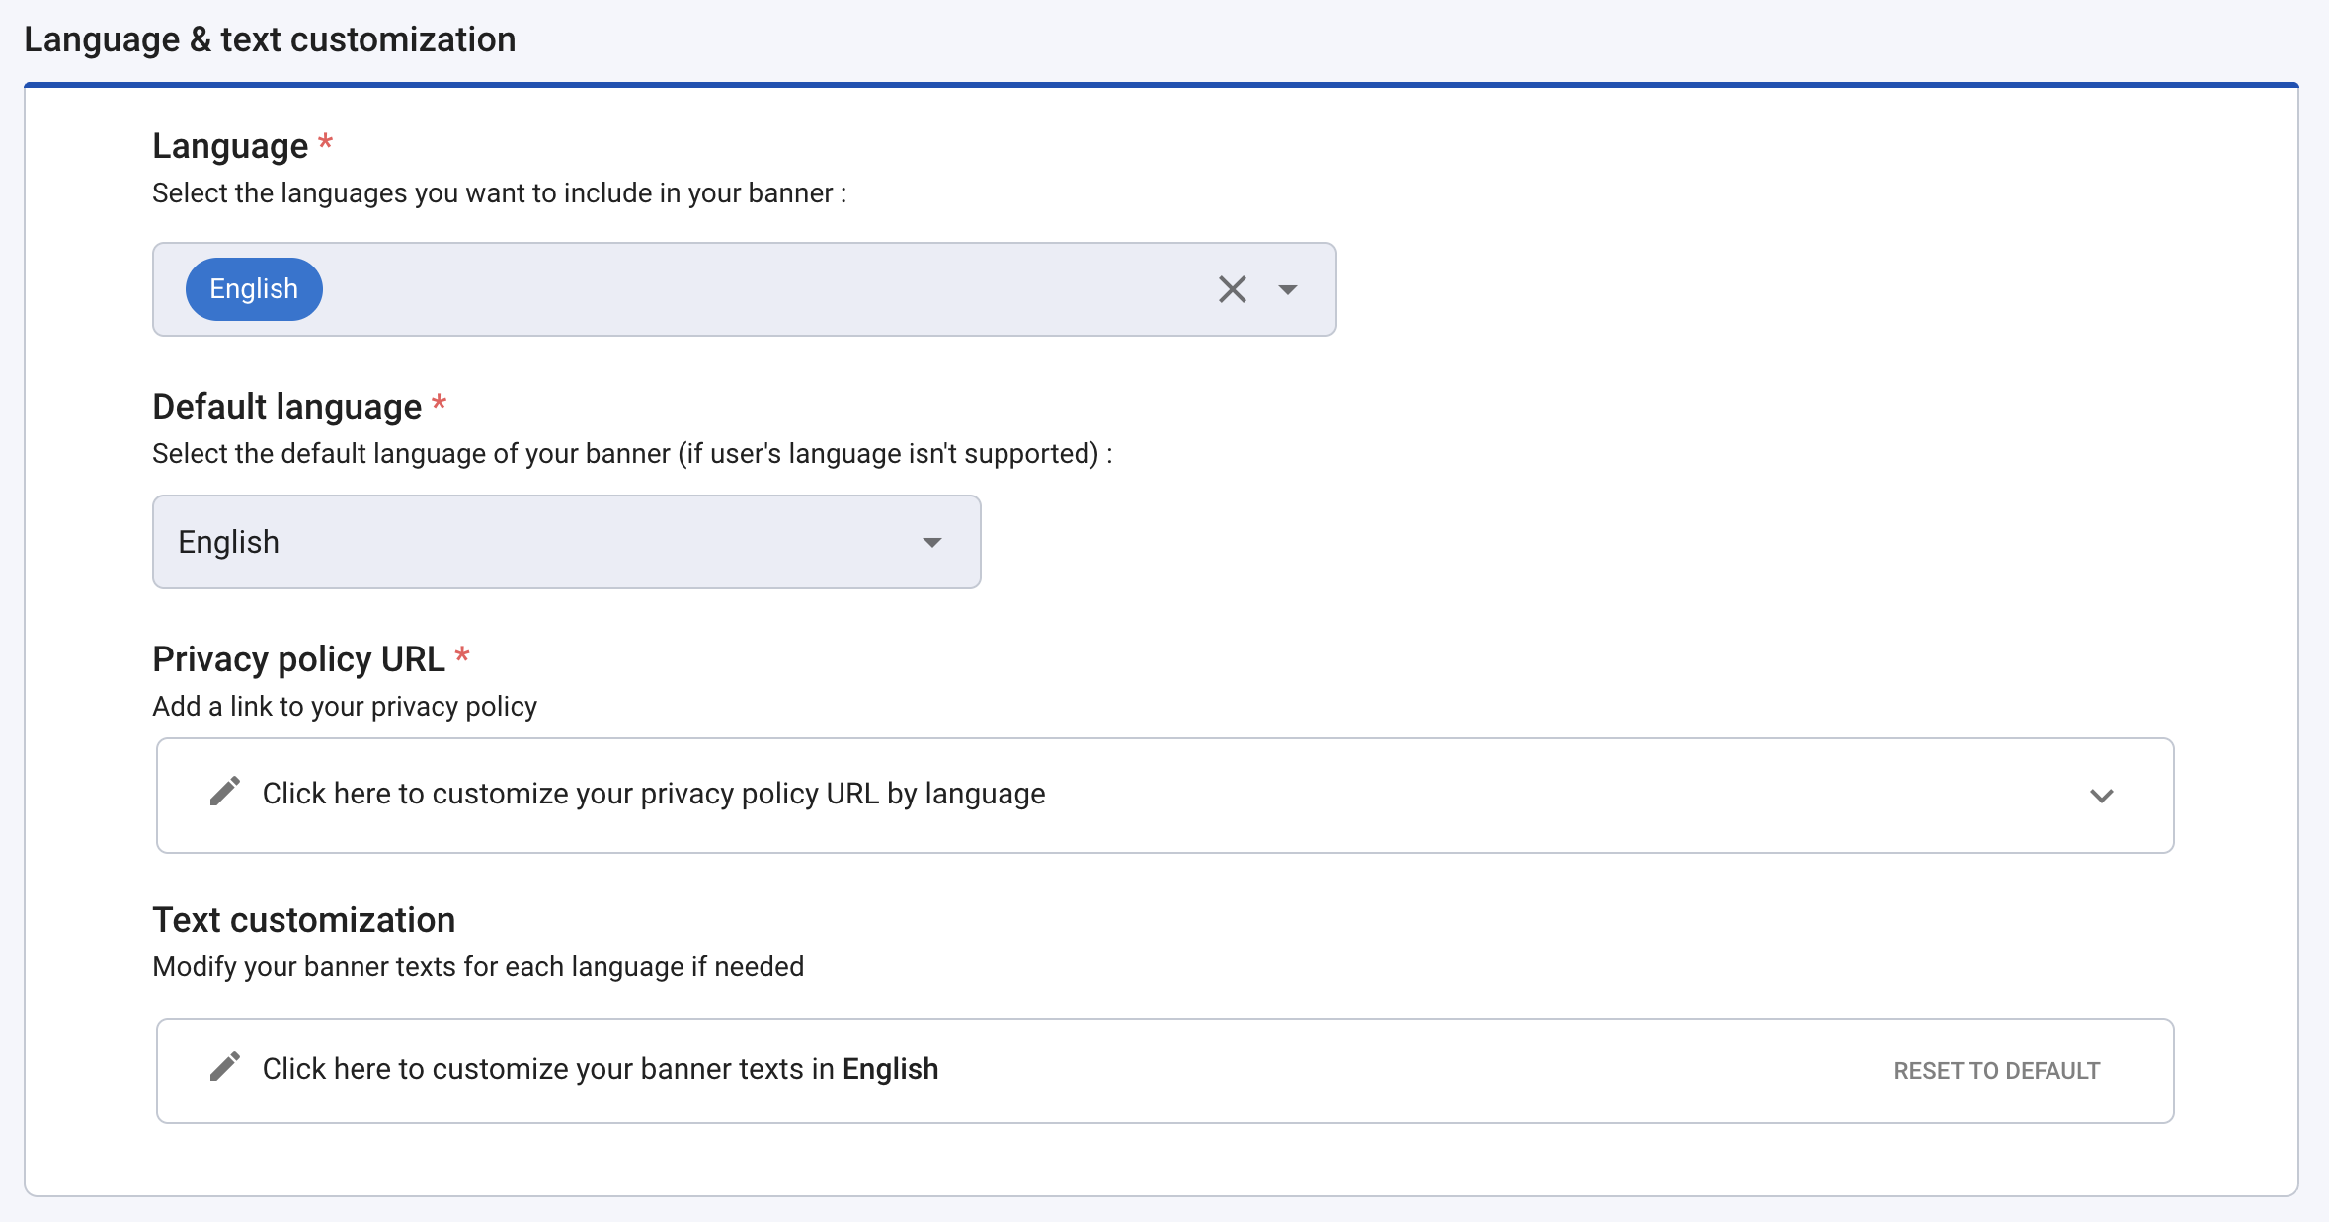Click the edit icon in the Privacy policy section
Viewport: 2329px width, 1222px height.
coord(225,792)
